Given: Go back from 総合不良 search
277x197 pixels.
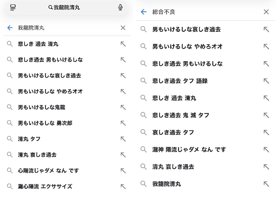Looking at the screenshot, I should [144, 12].
